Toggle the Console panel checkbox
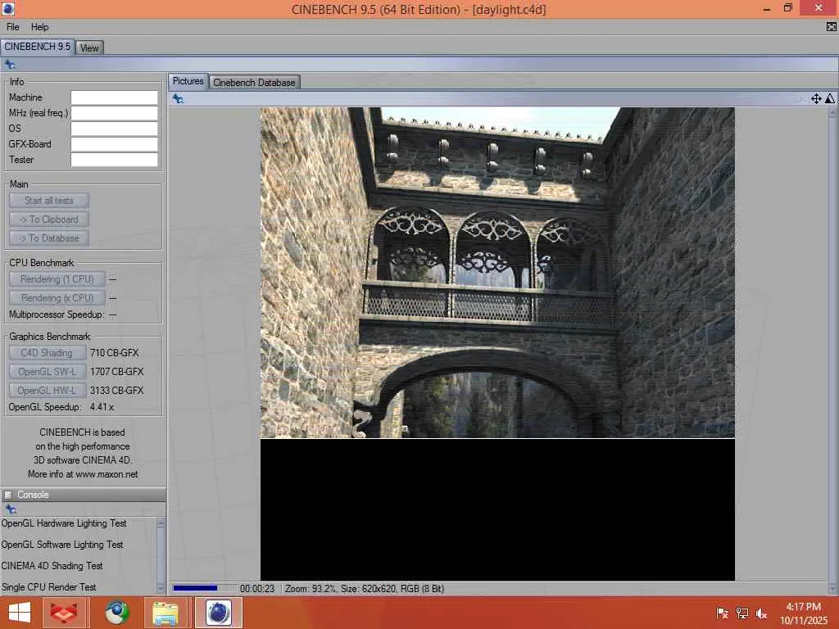The height and width of the screenshot is (629, 839). 8,495
